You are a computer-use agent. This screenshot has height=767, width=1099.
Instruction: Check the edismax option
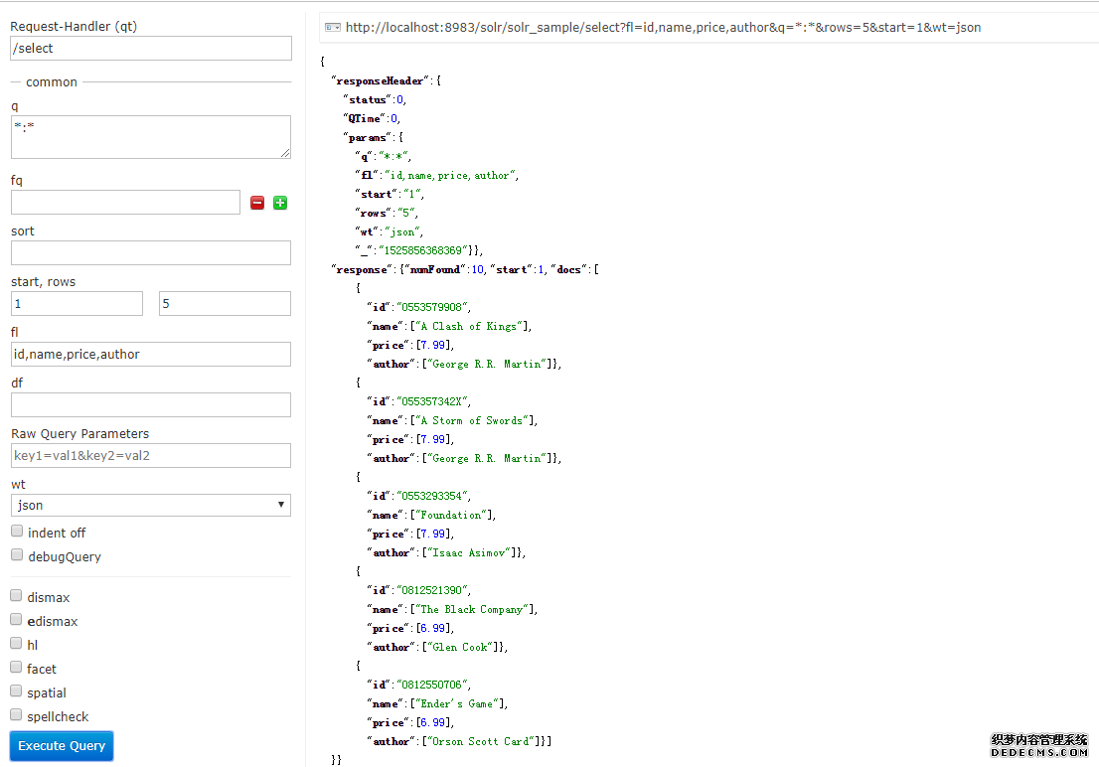(17, 620)
